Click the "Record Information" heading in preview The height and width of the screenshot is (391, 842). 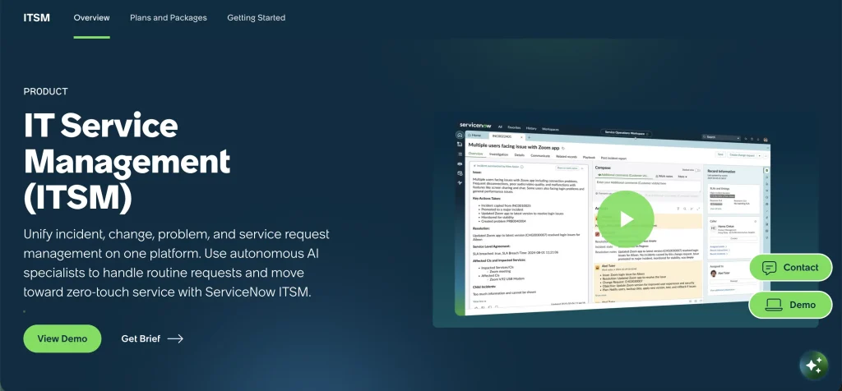pos(721,171)
